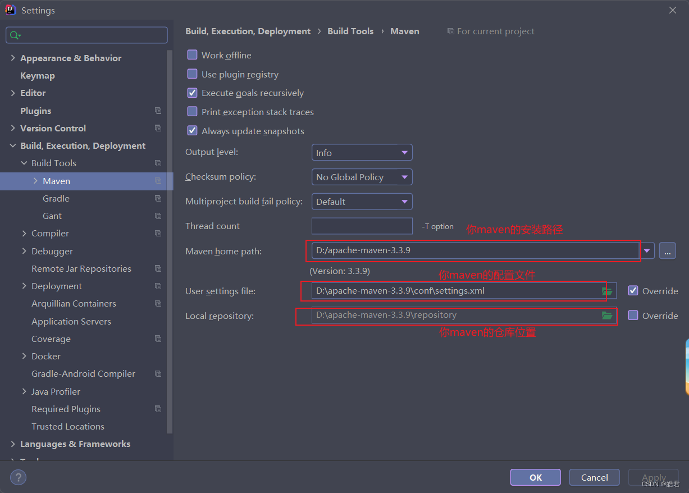Image resolution: width=689 pixels, height=493 pixels.
Task: Click Build Tools breadcrumb
Action: point(350,31)
